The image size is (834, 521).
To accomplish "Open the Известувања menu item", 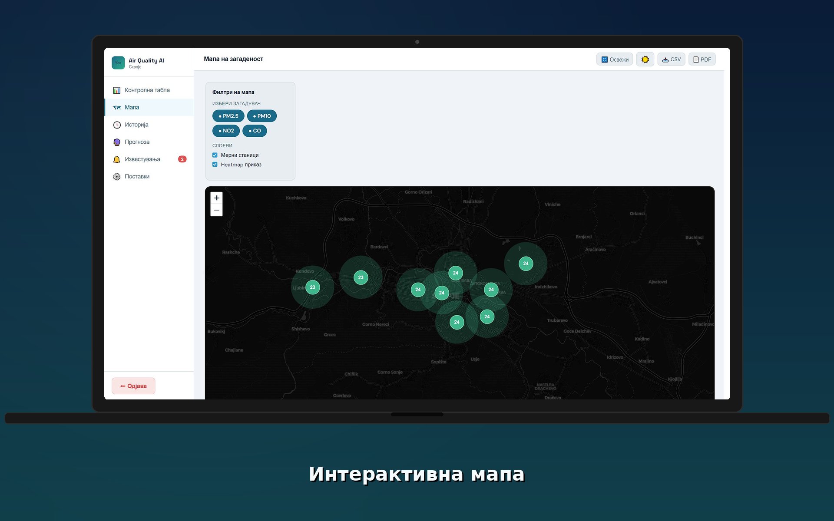I will click(149, 159).
